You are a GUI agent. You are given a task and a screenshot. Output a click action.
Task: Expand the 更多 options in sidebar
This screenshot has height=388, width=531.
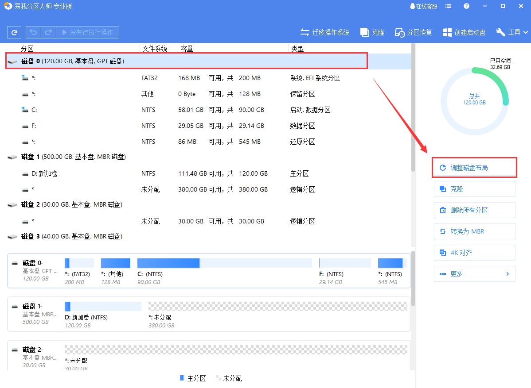coord(474,274)
